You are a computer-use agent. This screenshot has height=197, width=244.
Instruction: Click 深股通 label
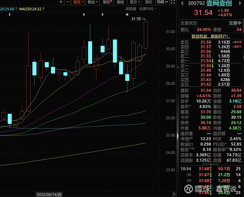(131, 9)
